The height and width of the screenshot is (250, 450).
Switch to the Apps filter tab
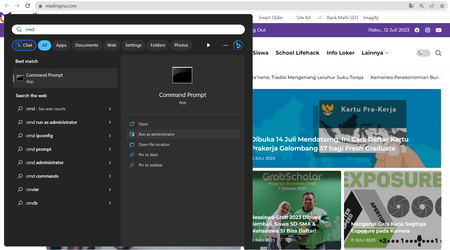61,45
